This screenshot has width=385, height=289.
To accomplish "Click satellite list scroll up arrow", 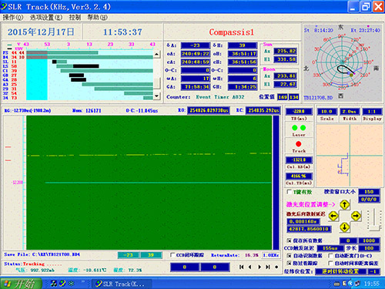I will click(x=157, y=54).
